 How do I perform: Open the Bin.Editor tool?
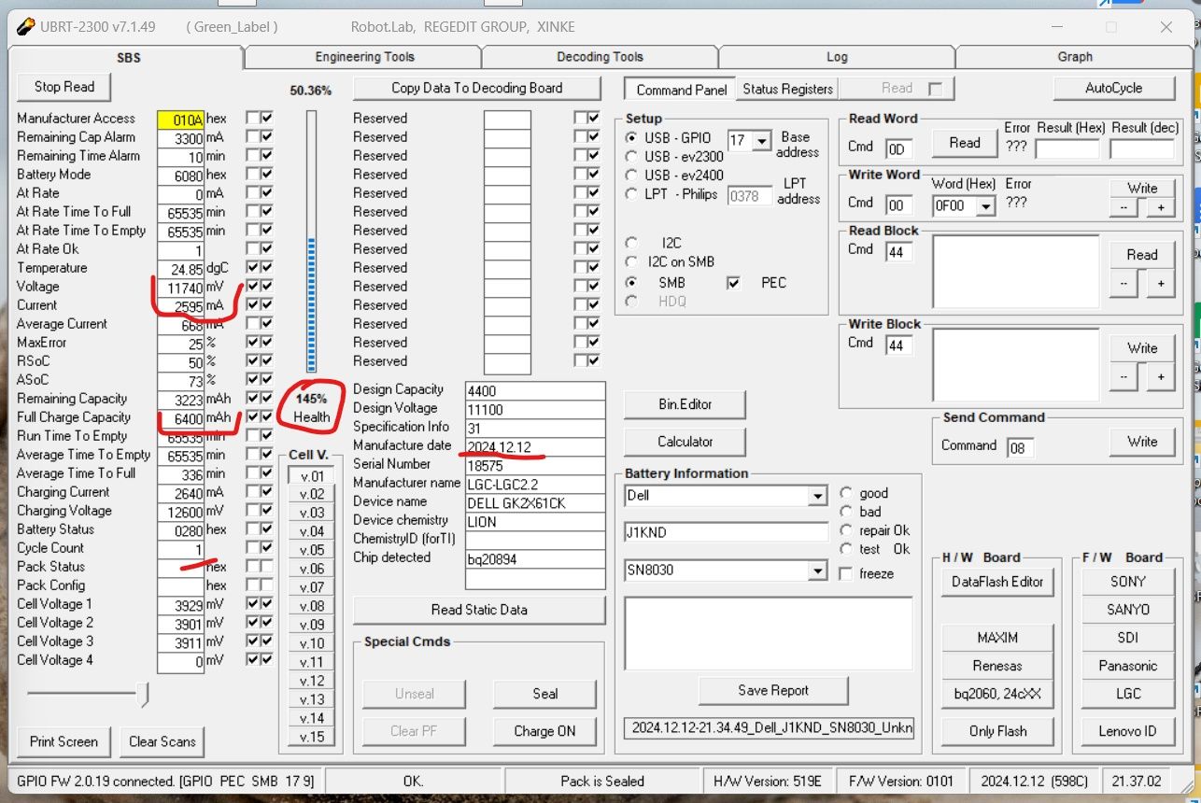[684, 404]
